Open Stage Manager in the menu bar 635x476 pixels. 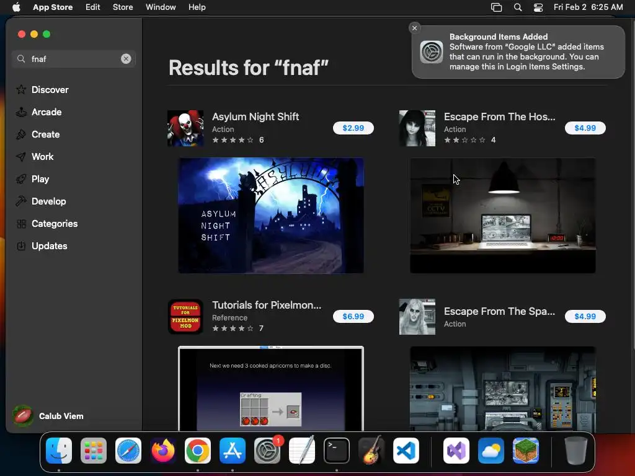[497, 7]
